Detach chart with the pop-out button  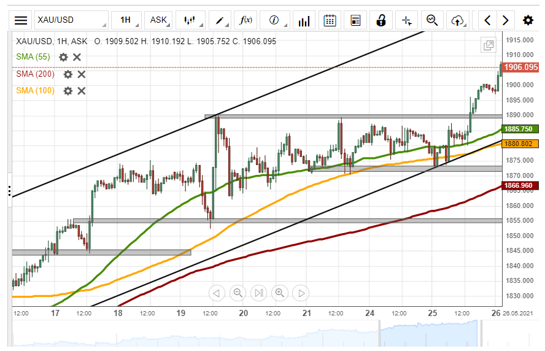click(489, 45)
